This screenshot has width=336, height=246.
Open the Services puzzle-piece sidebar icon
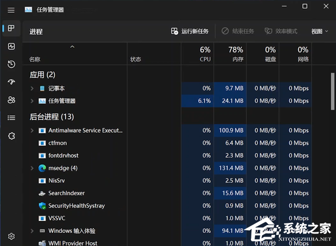(x=11, y=136)
